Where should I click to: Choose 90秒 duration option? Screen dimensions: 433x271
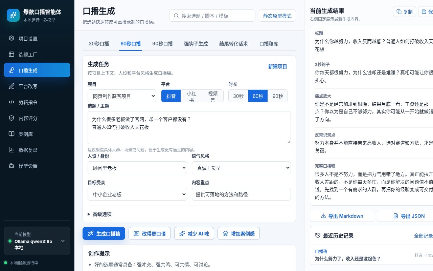tap(278, 96)
